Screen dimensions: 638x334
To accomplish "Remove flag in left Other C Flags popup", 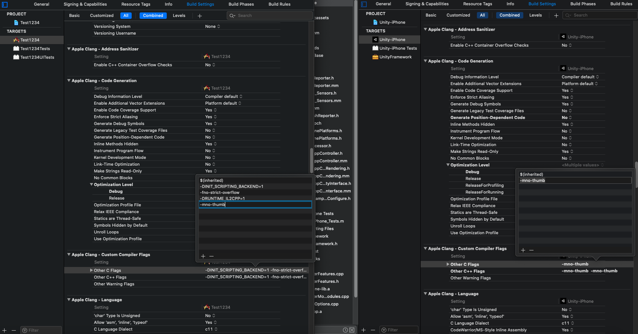I will 211,256.
